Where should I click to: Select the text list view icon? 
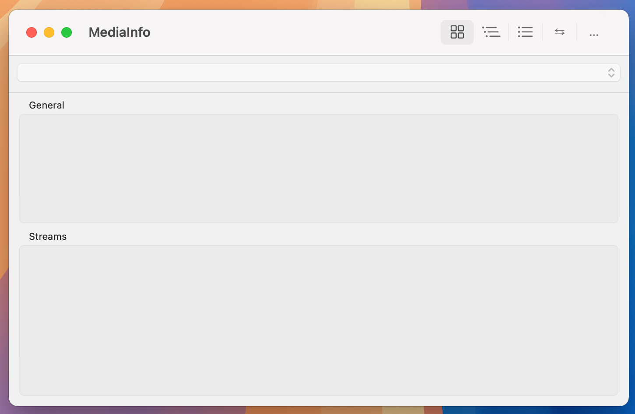(525, 32)
